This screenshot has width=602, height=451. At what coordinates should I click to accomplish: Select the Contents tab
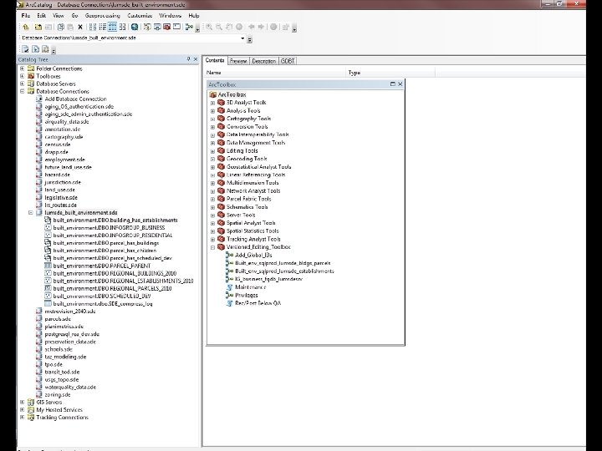[x=215, y=60]
